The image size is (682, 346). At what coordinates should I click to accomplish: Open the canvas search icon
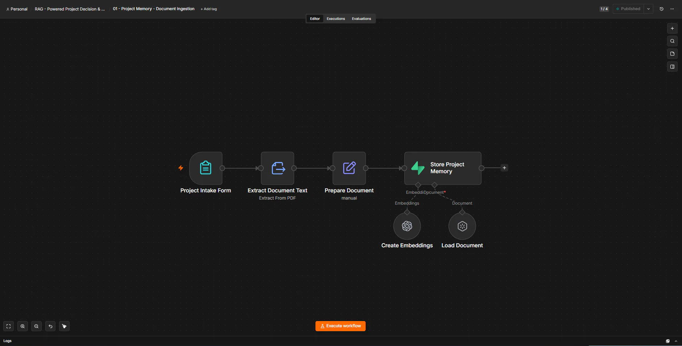click(672, 41)
